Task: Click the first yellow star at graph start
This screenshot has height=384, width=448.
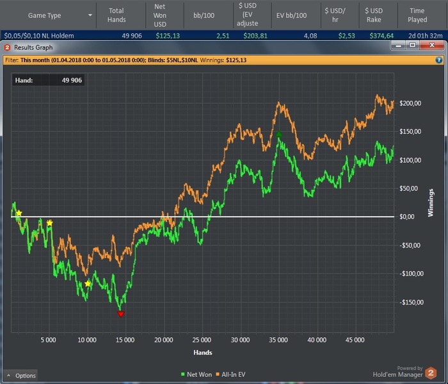Action: 19,213
